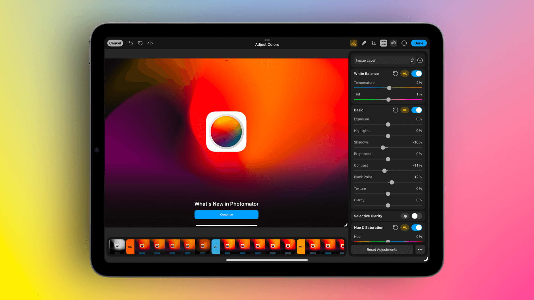This screenshot has height=300, width=534.
Task: Open the Image Layer dropdown
Action: click(x=384, y=60)
